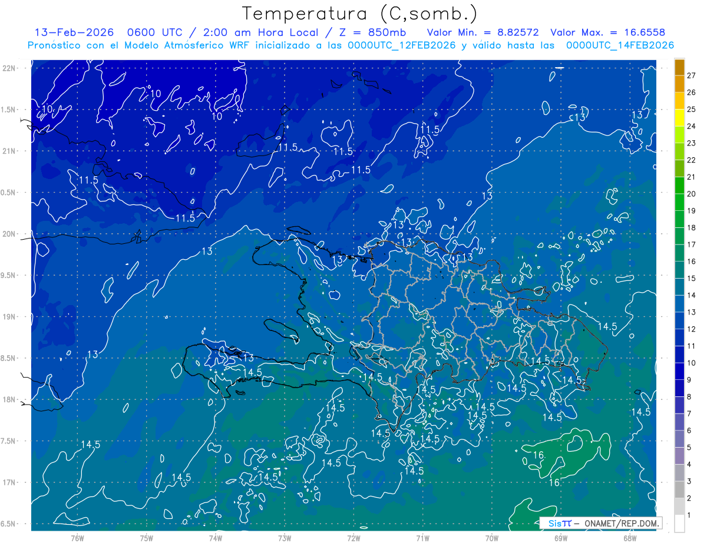Click the color scale value "8"
707x546 pixels.
pos(689,396)
